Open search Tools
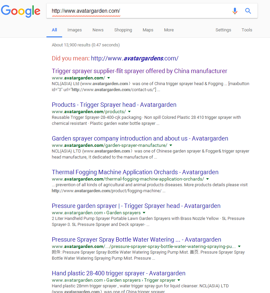This screenshot has height=293, width=270. pyautogui.click(x=247, y=30)
